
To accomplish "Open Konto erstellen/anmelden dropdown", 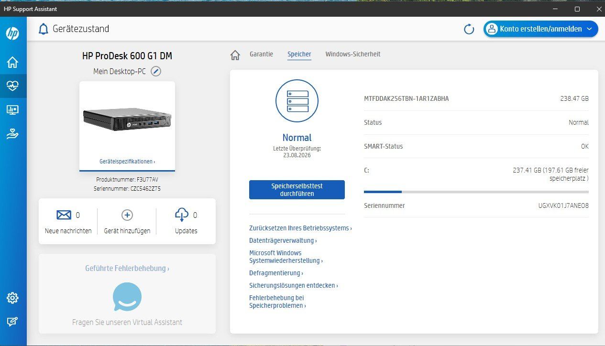I will [x=540, y=29].
